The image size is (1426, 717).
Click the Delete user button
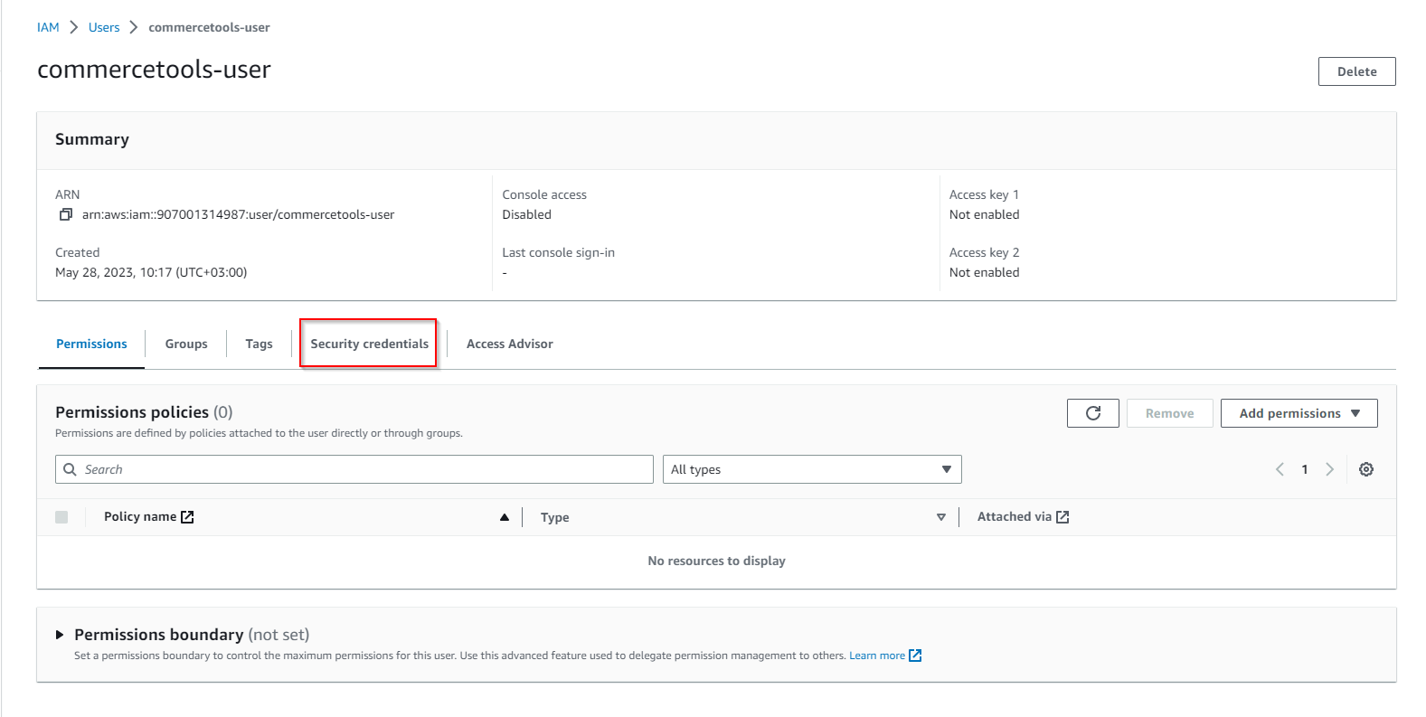pyautogui.click(x=1356, y=71)
